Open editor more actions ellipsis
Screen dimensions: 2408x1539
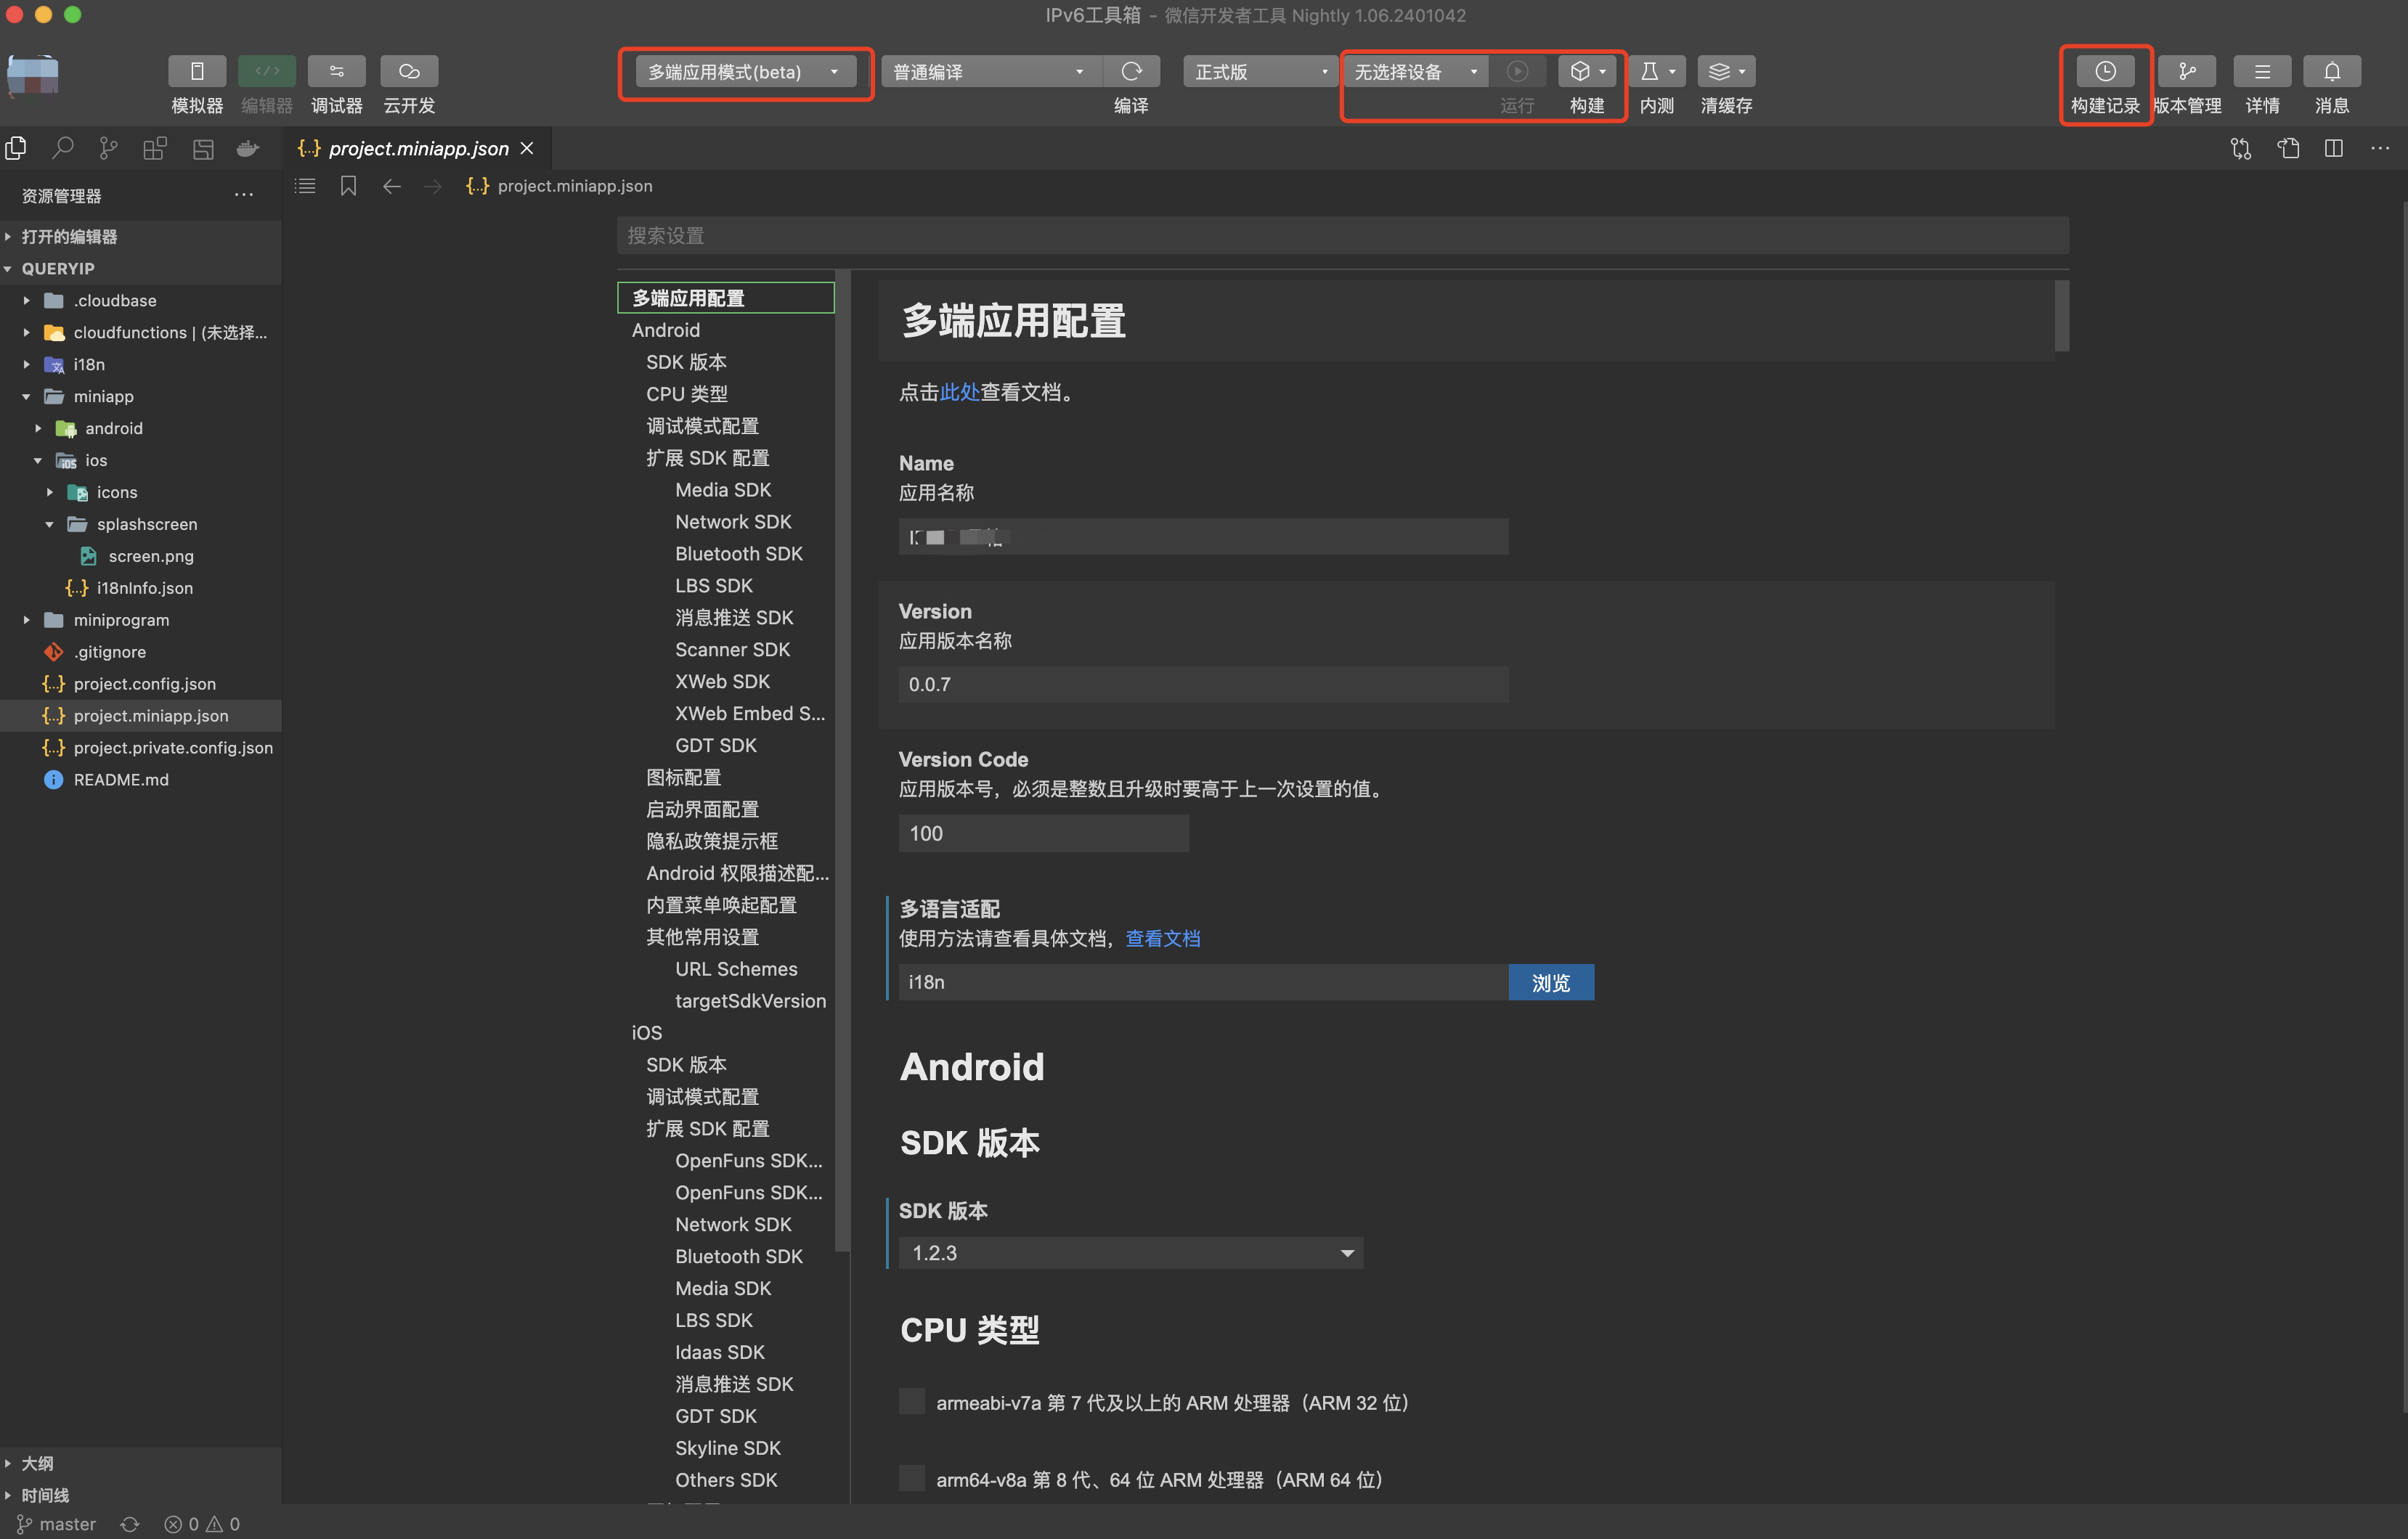coord(2380,149)
